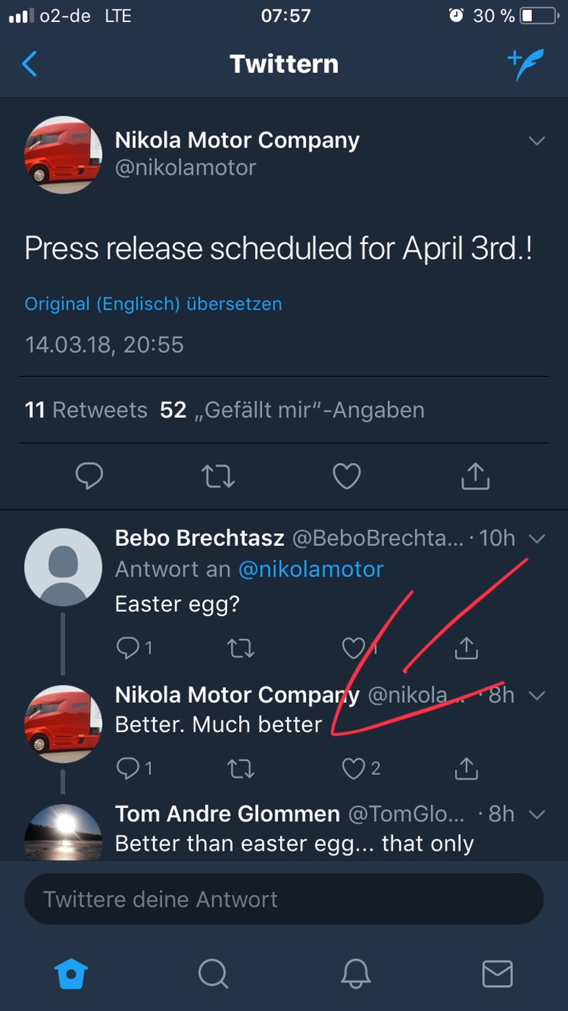Go to the Home tab
This screenshot has height=1011, width=568.
pos(71,974)
